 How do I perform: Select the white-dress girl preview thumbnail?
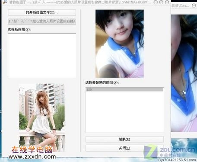coord(42,118)
